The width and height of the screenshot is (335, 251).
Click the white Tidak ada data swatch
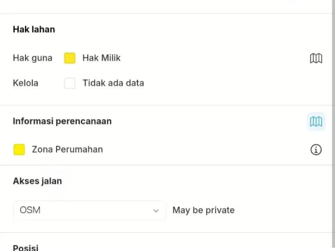(x=70, y=83)
